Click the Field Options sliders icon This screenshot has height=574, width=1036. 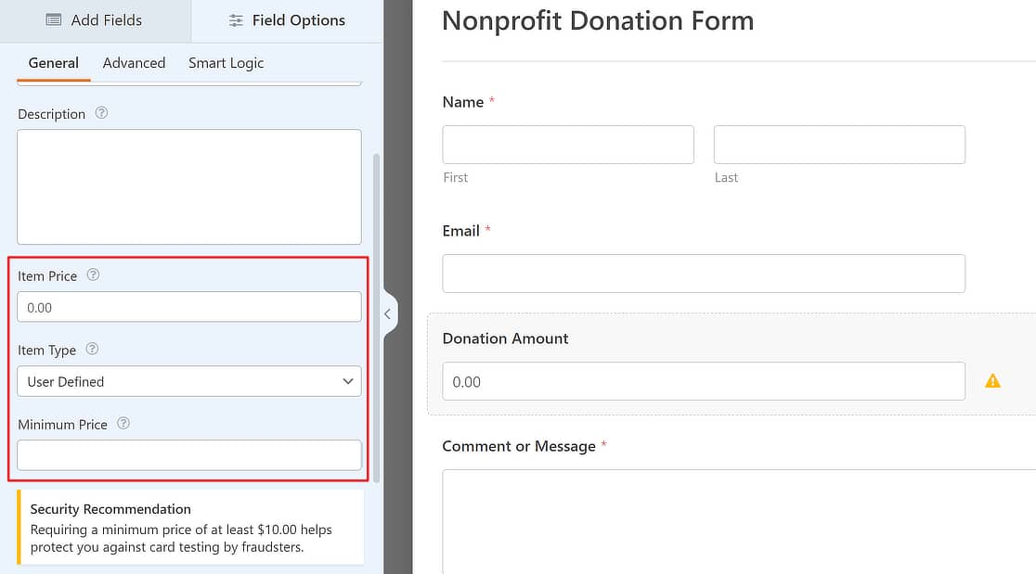(x=236, y=21)
